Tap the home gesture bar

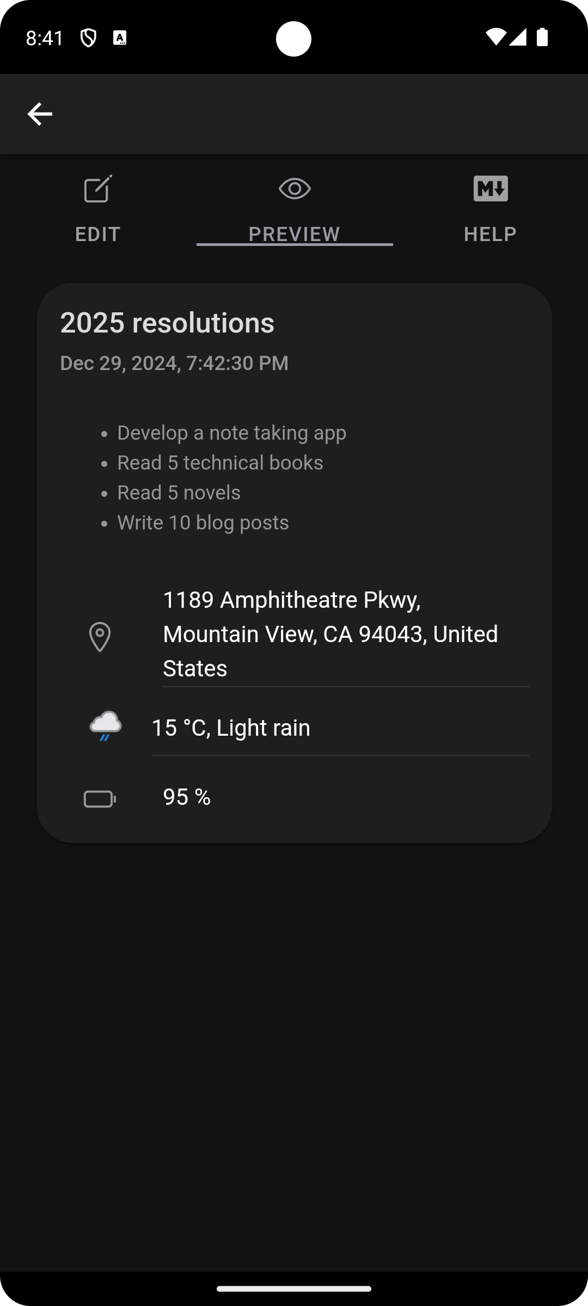click(294, 1288)
